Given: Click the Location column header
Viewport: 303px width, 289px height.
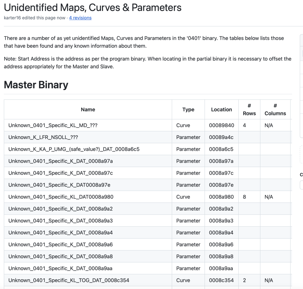Looking at the screenshot, I should pyautogui.click(x=221, y=109).
